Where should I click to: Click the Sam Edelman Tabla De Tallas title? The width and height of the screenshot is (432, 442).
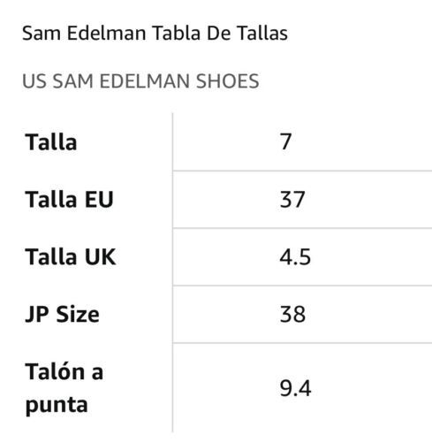(155, 33)
